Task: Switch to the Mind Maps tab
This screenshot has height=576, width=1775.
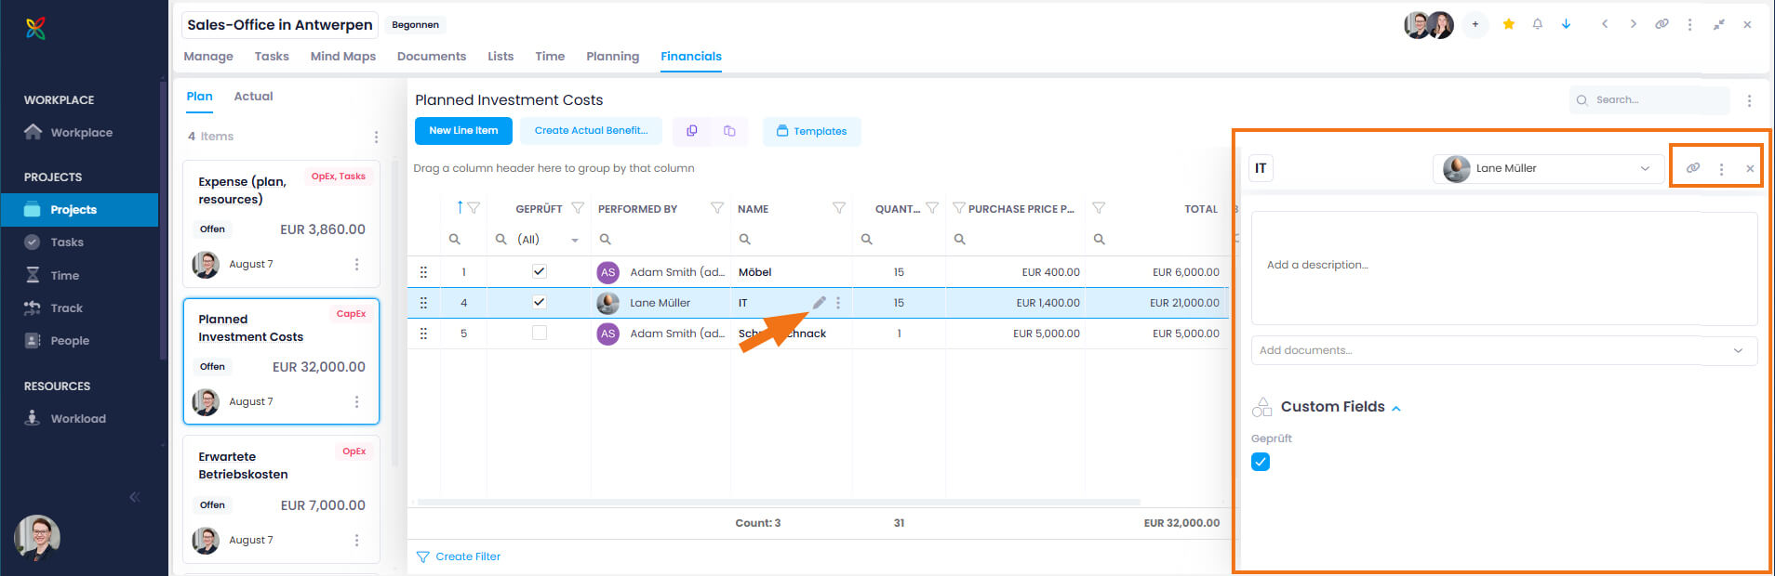Action: point(343,57)
